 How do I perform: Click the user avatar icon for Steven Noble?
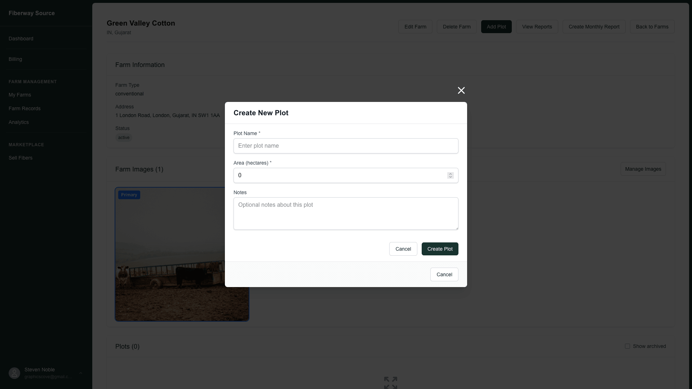coord(14,373)
